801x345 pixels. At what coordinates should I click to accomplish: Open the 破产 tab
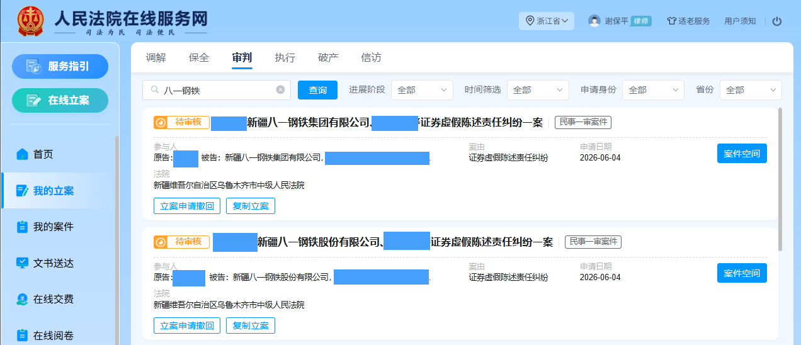coord(329,57)
